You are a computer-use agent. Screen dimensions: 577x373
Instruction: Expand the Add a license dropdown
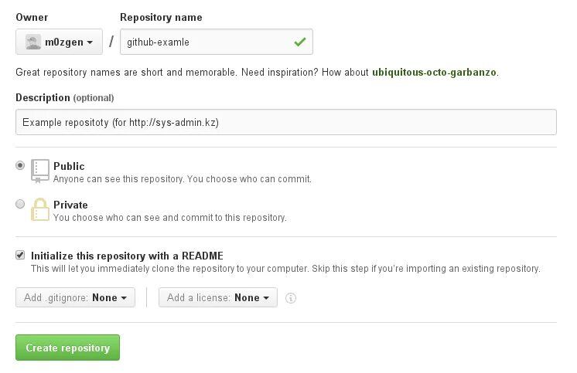coord(218,297)
